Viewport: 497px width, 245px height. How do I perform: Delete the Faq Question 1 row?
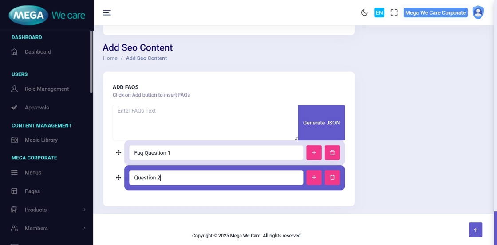point(332,153)
